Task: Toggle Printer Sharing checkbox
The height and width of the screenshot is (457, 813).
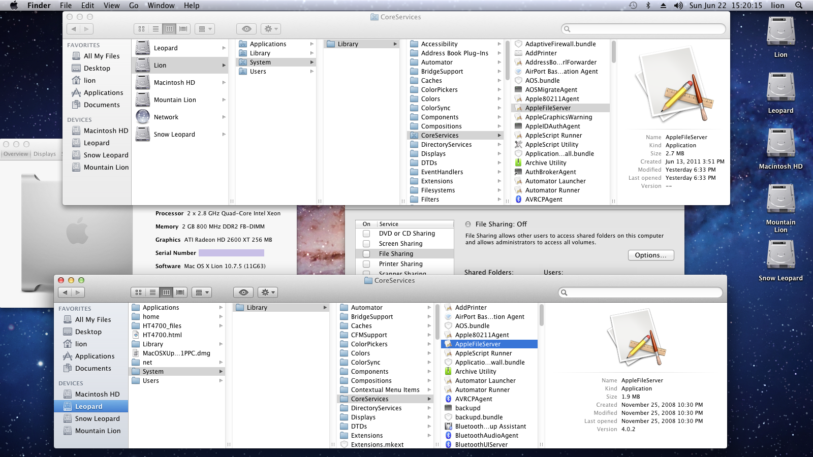Action: 366,264
